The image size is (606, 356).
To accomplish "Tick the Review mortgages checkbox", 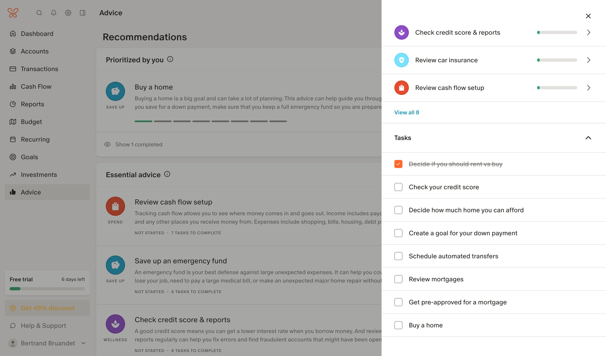I will [398, 279].
